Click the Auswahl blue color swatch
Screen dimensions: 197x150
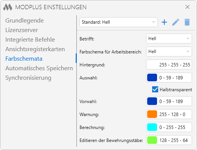point(152,77)
